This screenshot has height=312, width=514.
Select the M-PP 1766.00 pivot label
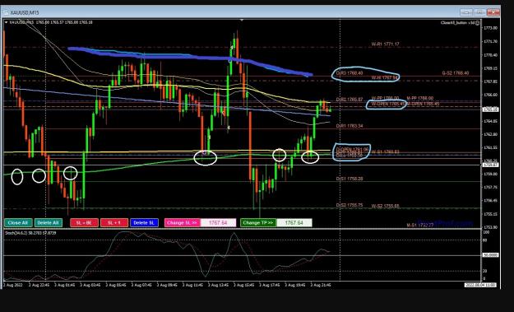point(420,98)
